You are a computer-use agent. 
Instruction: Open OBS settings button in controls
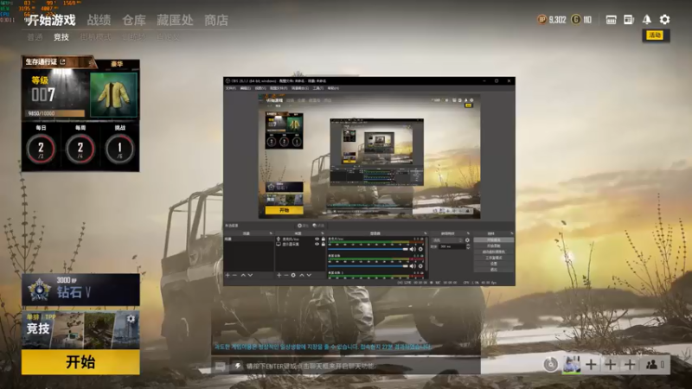tap(493, 264)
